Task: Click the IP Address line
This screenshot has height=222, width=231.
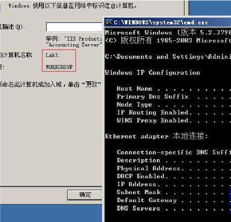Action: (x=174, y=184)
